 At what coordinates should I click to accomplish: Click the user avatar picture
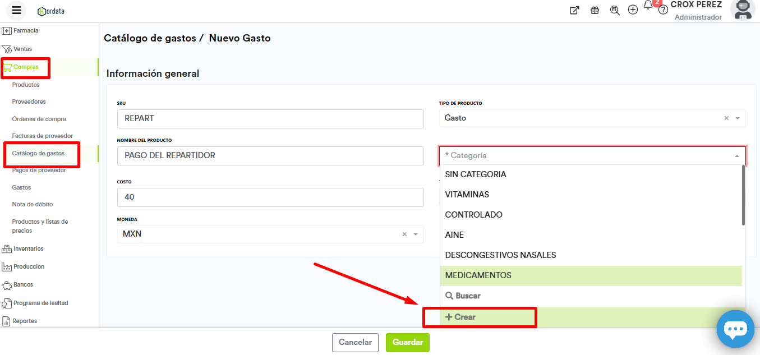[x=743, y=10]
